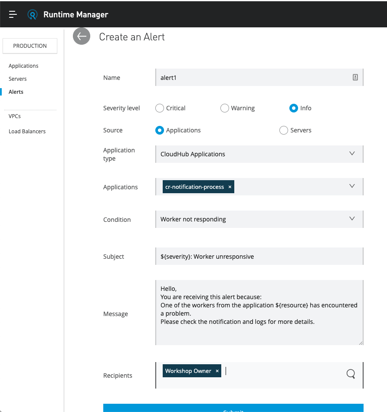Choose Servers as the source
The image size is (387, 412).
284,130
